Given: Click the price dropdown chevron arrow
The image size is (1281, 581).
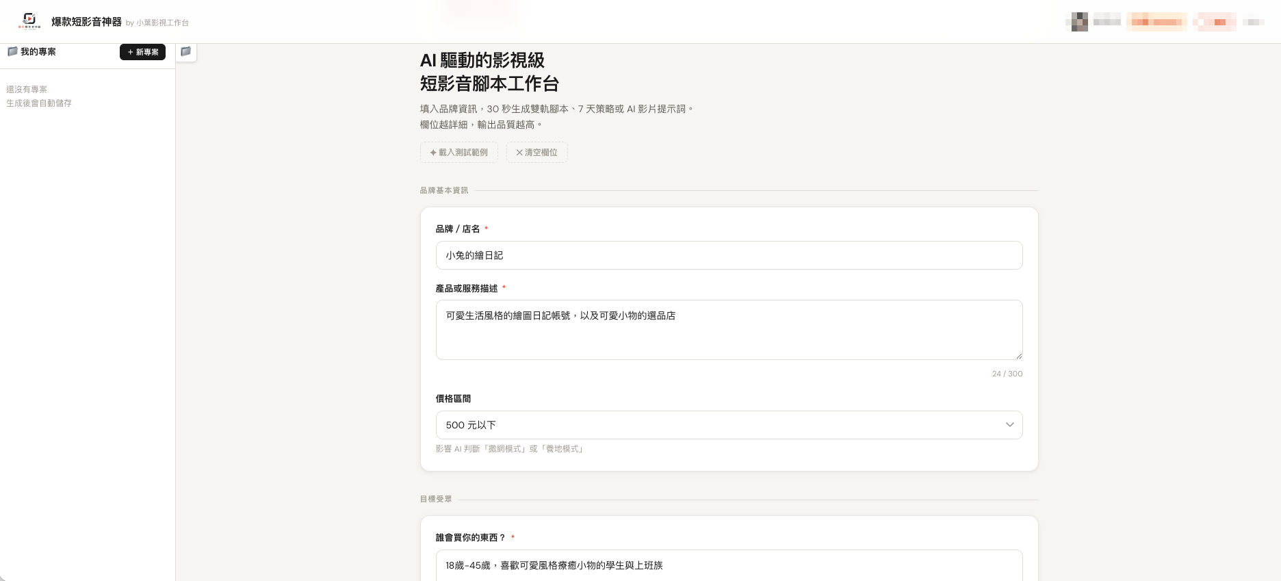Looking at the screenshot, I should pos(1009,425).
